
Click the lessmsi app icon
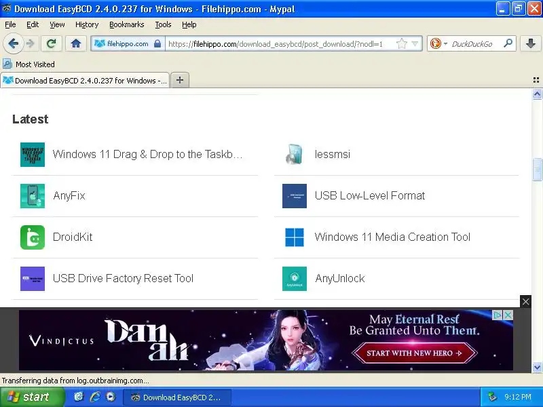(295, 155)
